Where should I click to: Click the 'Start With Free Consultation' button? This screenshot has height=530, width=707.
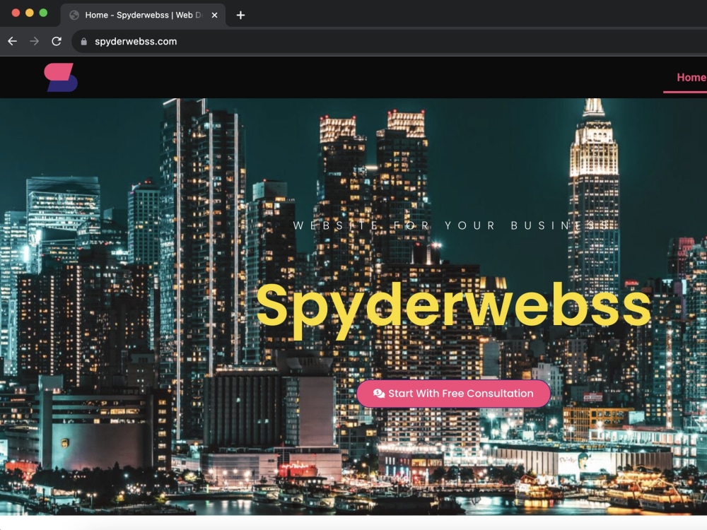pyautogui.click(x=453, y=394)
